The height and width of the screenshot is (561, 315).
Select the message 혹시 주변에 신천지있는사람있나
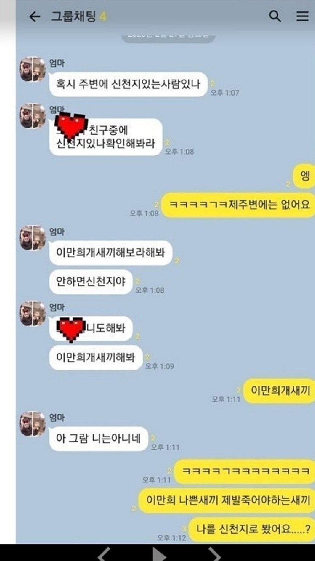click(128, 84)
